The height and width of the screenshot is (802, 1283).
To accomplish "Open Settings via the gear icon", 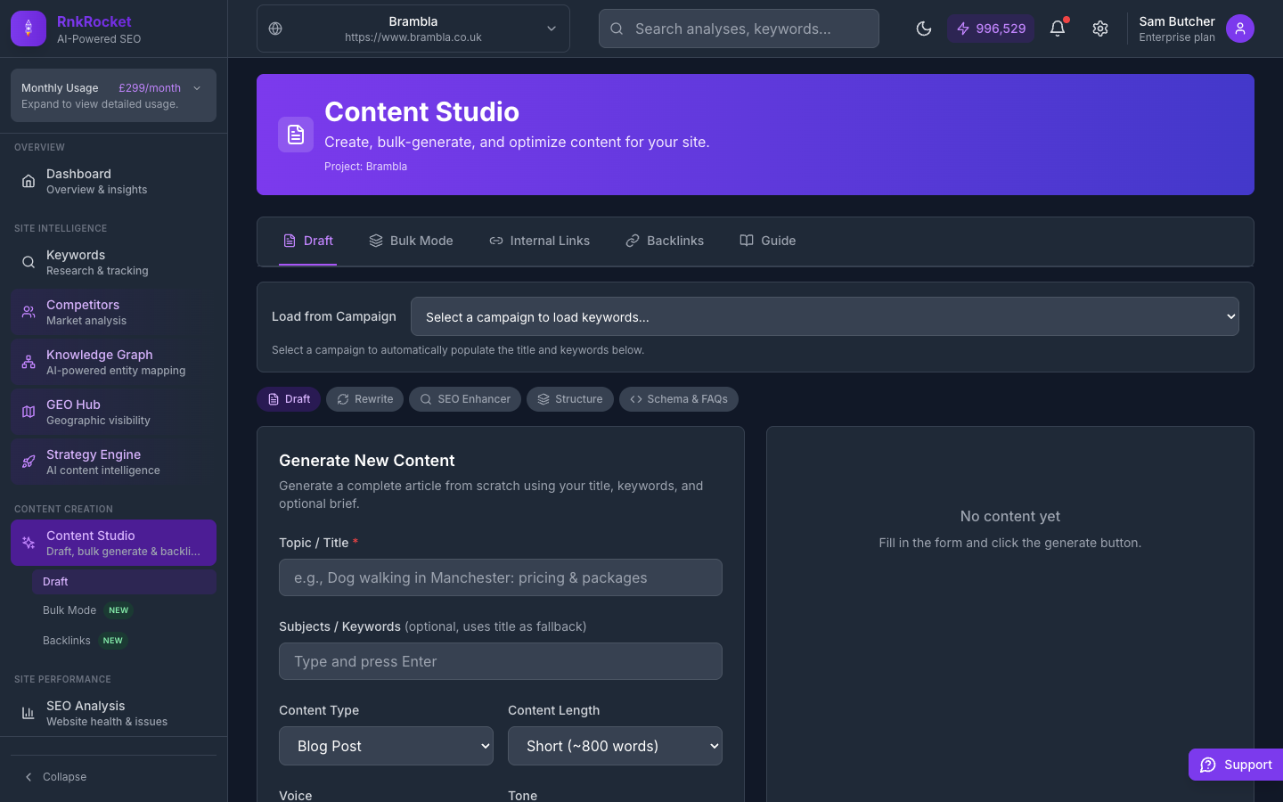I will 1100,29.
